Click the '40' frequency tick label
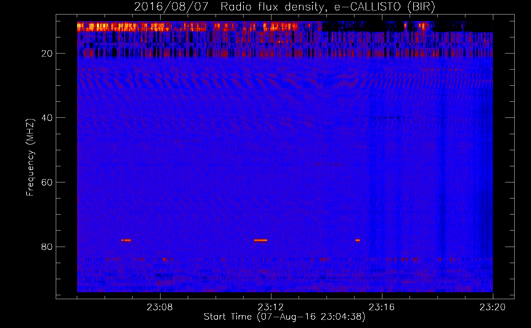This screenshot has height=328, width=531. pyautogui.click(x=47, y=118)
